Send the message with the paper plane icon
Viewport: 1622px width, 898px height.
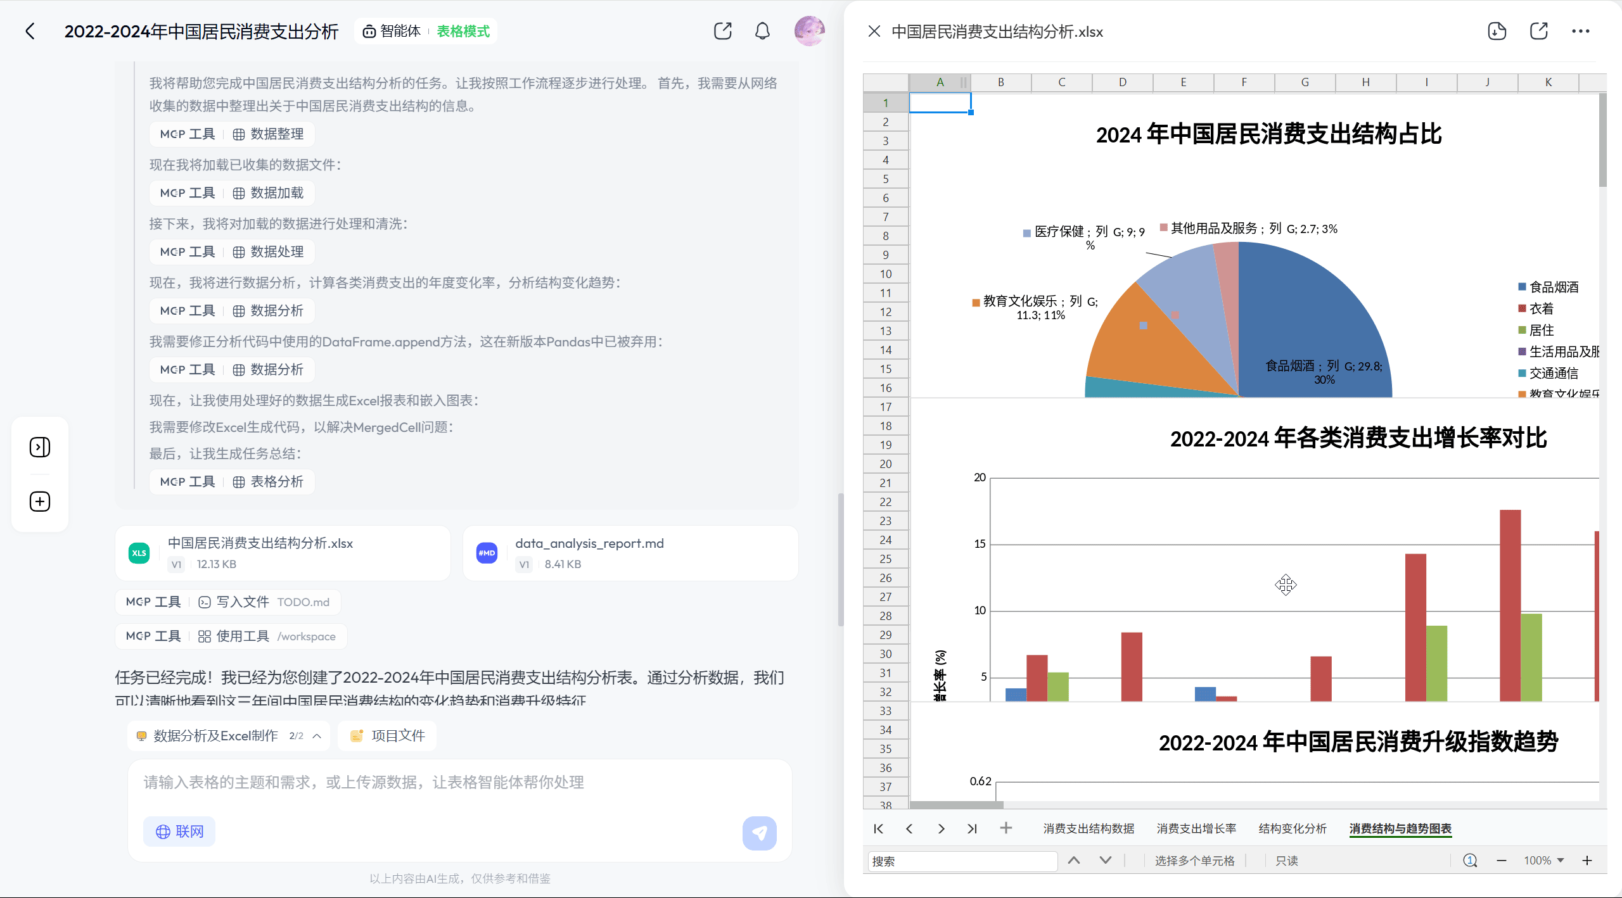[759, 833]
